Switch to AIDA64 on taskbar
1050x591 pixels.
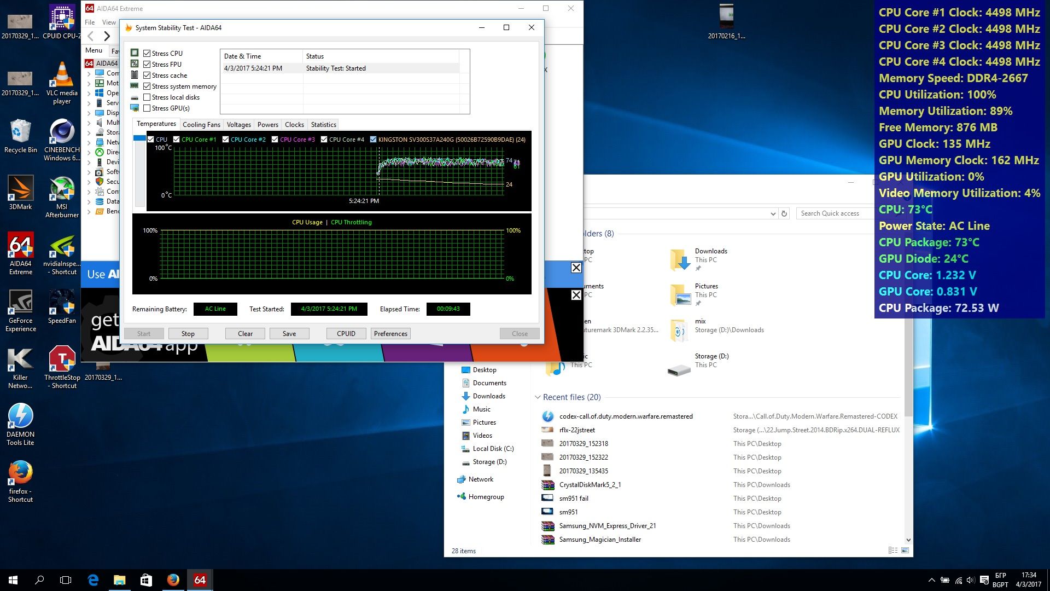(x=200, y=580)
